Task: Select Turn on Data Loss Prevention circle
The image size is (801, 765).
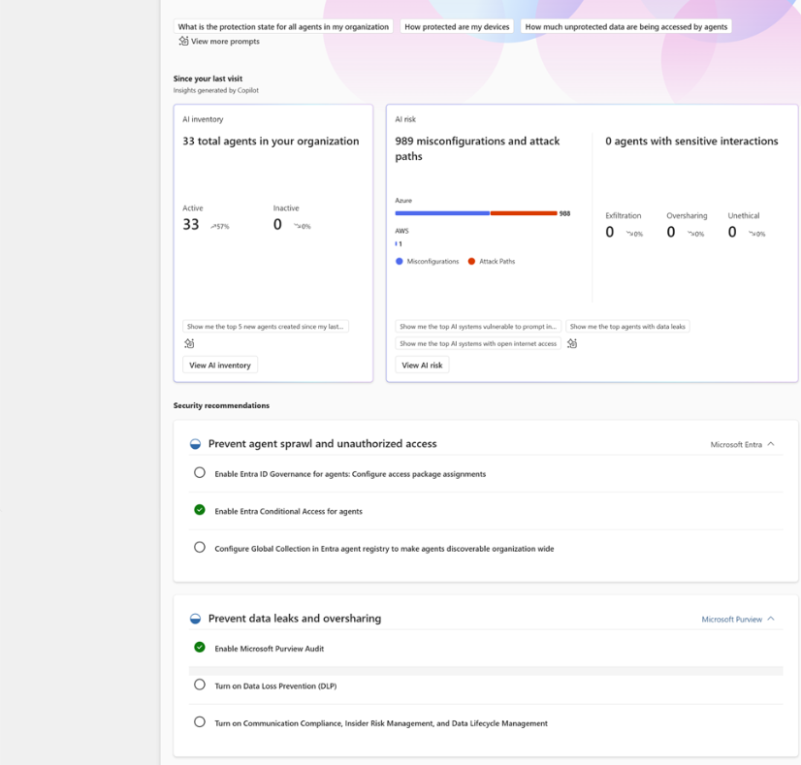Action: tap(200, 685)
